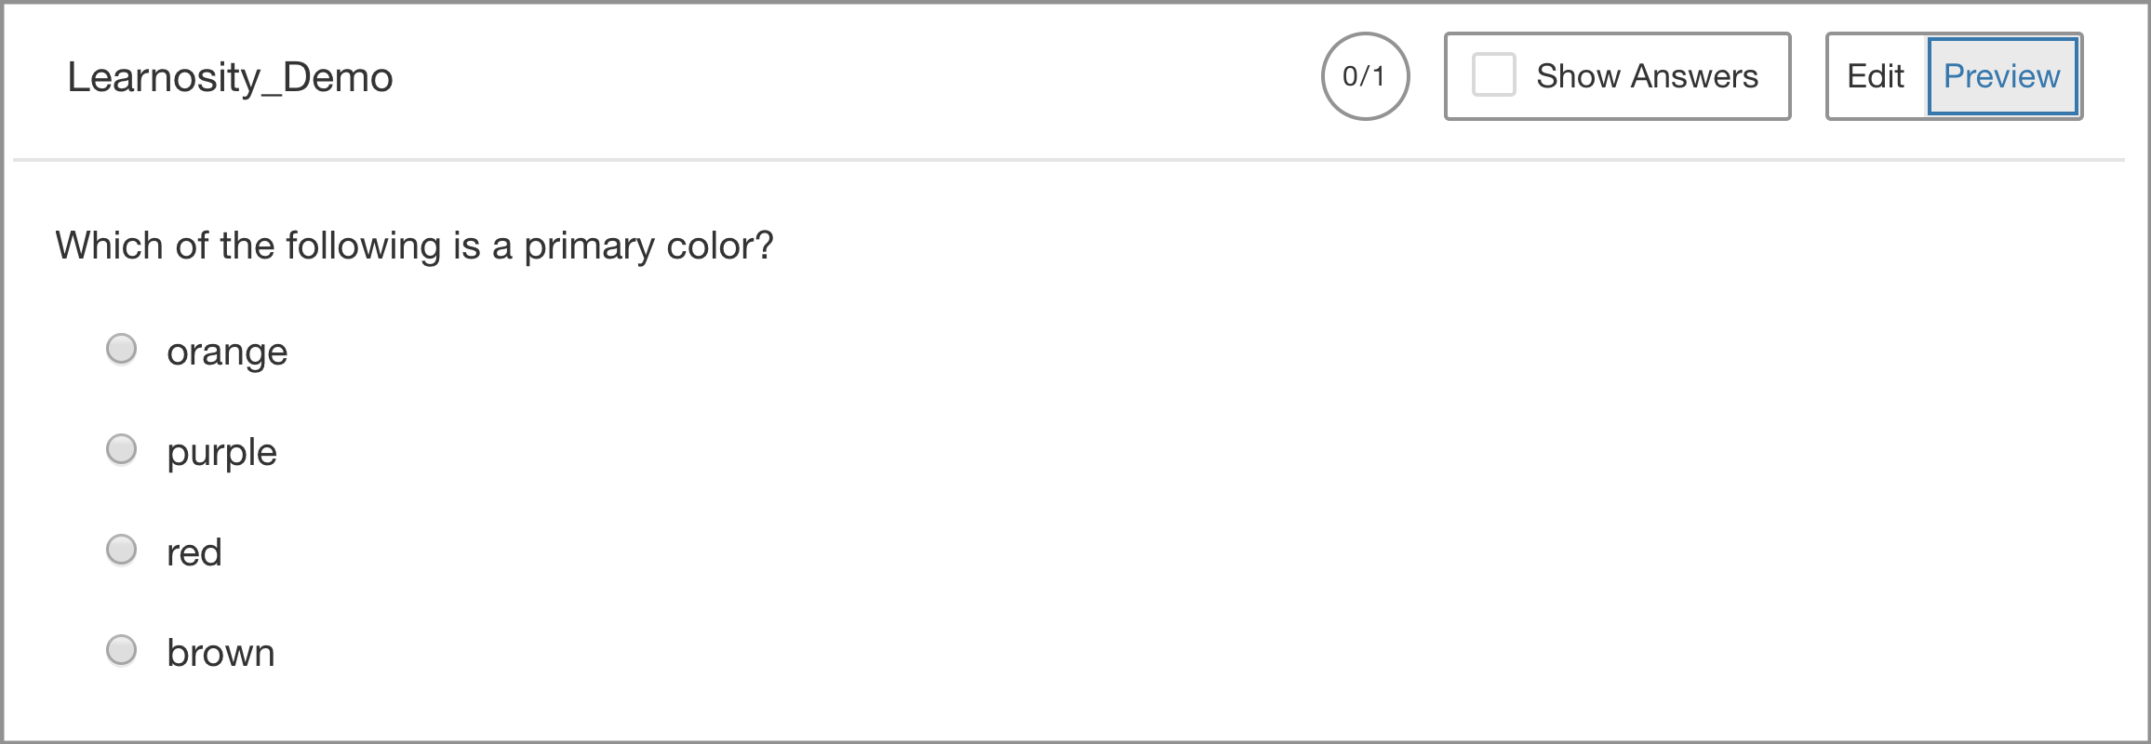Tick the Show Answers checkbox
The height and width of the screenshot is (744, 2151).
tap(1493, 75)
